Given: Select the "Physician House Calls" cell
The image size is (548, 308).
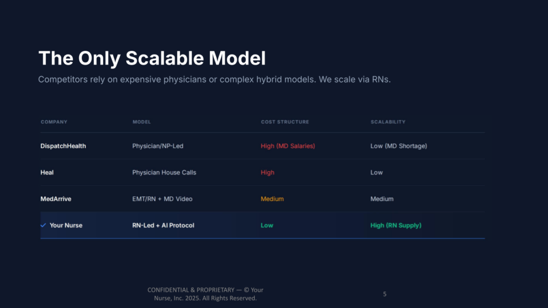Looking at the screenshot, I should click(x=164, y=173).
